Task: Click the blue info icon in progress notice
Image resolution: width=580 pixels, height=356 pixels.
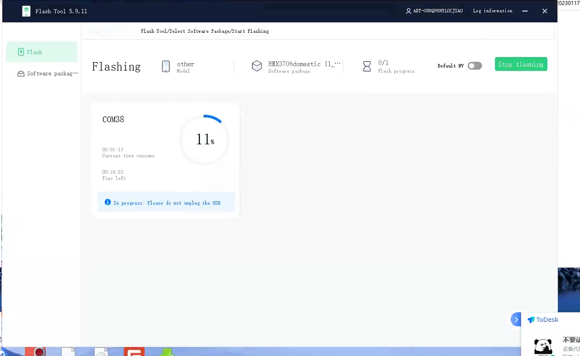Action: point(108,203)
